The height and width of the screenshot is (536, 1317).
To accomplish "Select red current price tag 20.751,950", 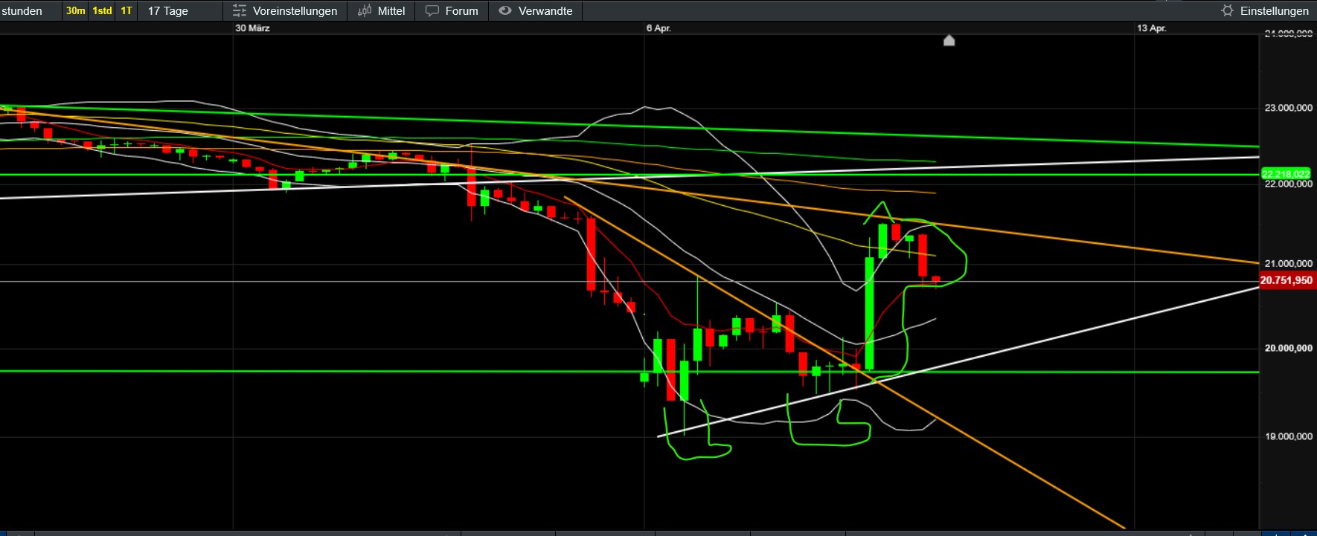I will point(1286,280).
